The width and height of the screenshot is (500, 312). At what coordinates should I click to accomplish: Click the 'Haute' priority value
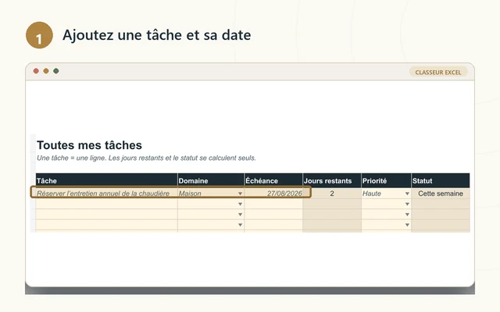tap(372, 193)
